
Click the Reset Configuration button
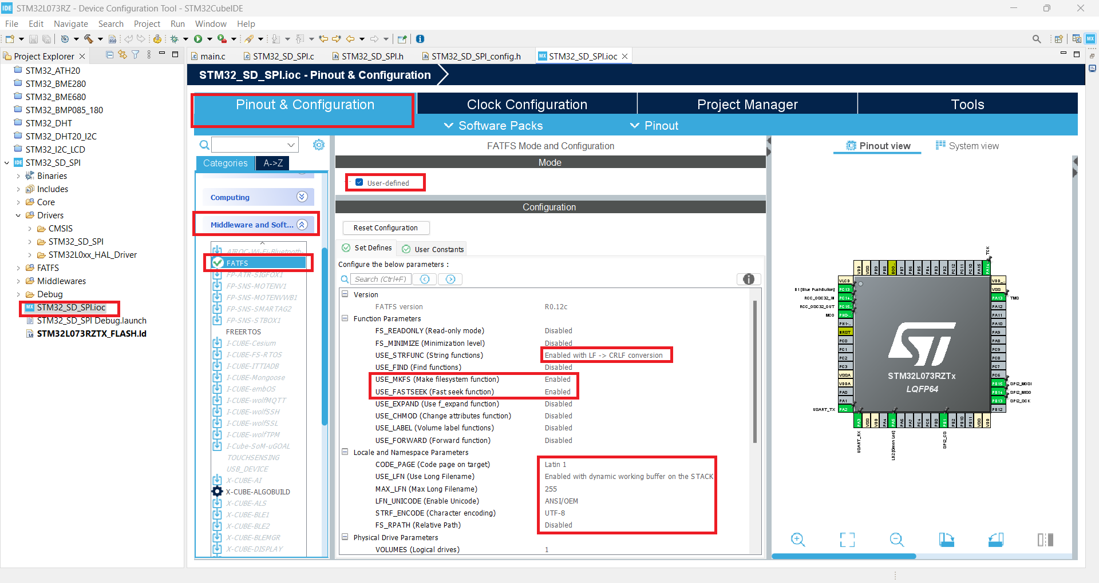386,227
